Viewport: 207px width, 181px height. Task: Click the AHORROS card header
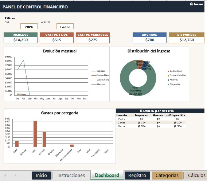coord(149,35)
